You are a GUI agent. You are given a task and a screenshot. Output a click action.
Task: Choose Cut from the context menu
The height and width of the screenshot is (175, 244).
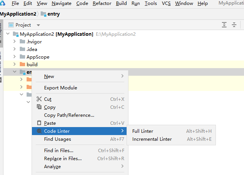click(80, 99)
